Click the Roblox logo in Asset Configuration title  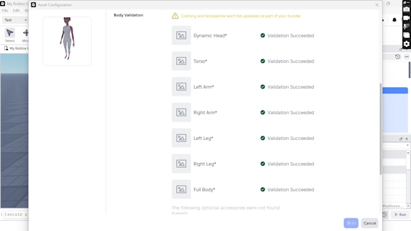tap(33, 5)
